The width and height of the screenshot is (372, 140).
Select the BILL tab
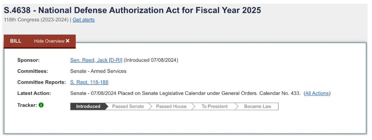tap(16, 41)
